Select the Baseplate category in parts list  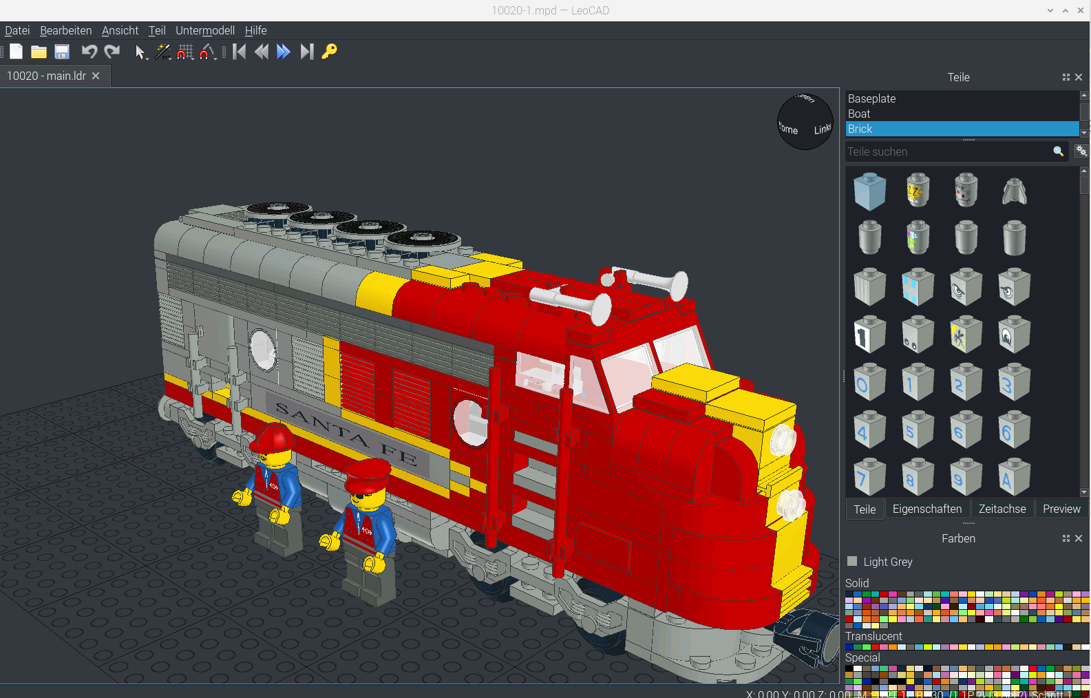(x=871, y=98)
